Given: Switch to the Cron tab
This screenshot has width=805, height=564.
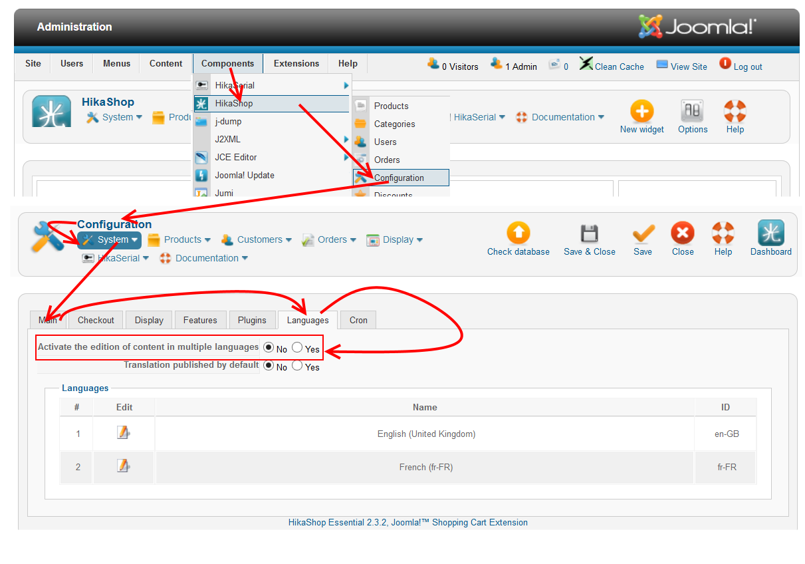Looking at the screenshot, I should click(x=358, y=320).
